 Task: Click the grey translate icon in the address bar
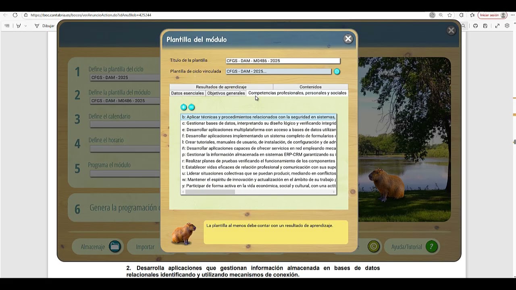click(x=432, y=15)
